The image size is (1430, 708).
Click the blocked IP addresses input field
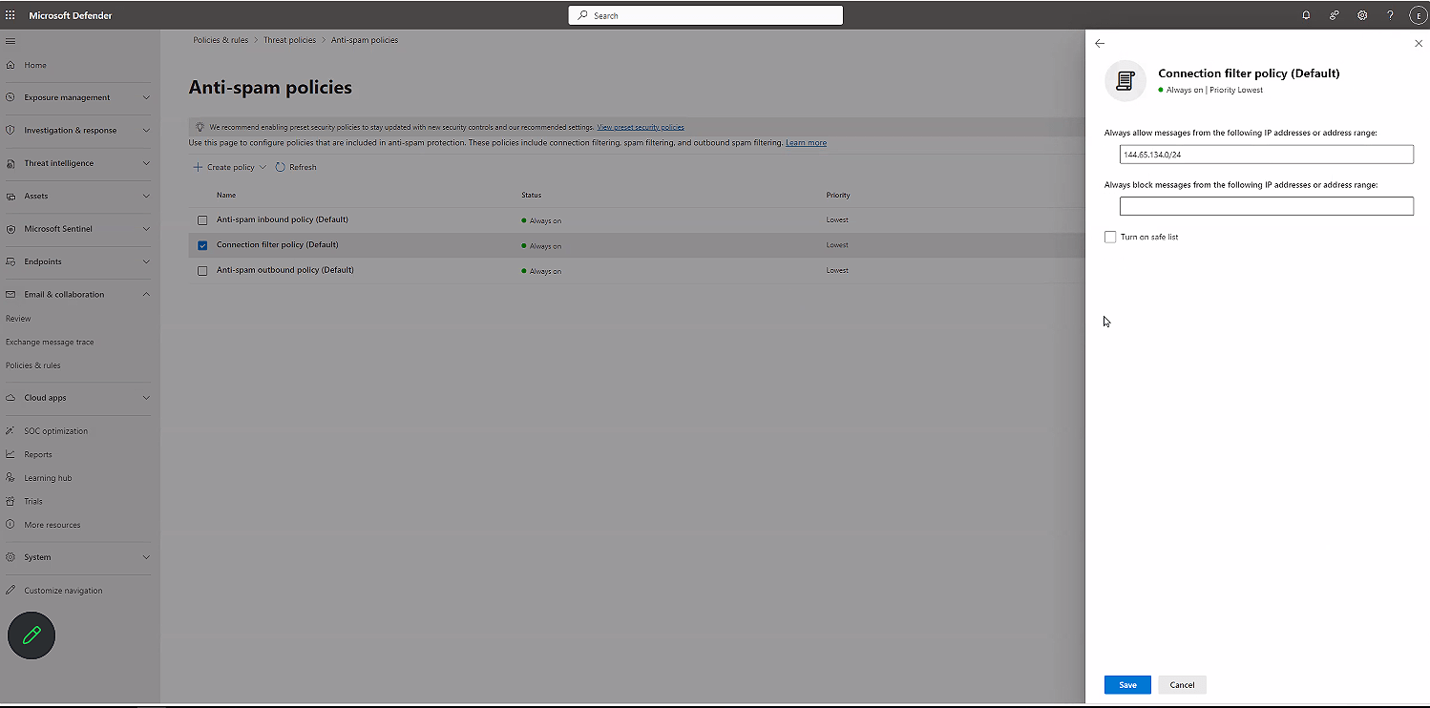[1266, 205]
